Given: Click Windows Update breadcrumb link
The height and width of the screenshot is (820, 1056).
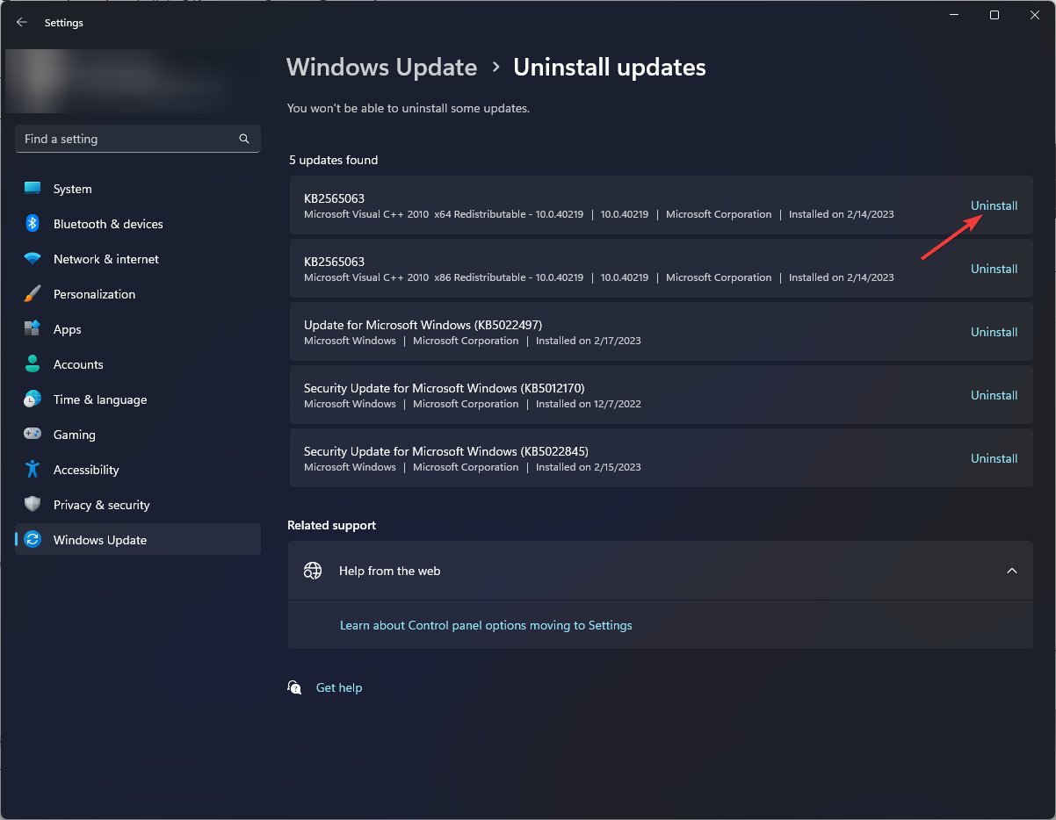Looking at the screenshot, I should click(382, 68).
